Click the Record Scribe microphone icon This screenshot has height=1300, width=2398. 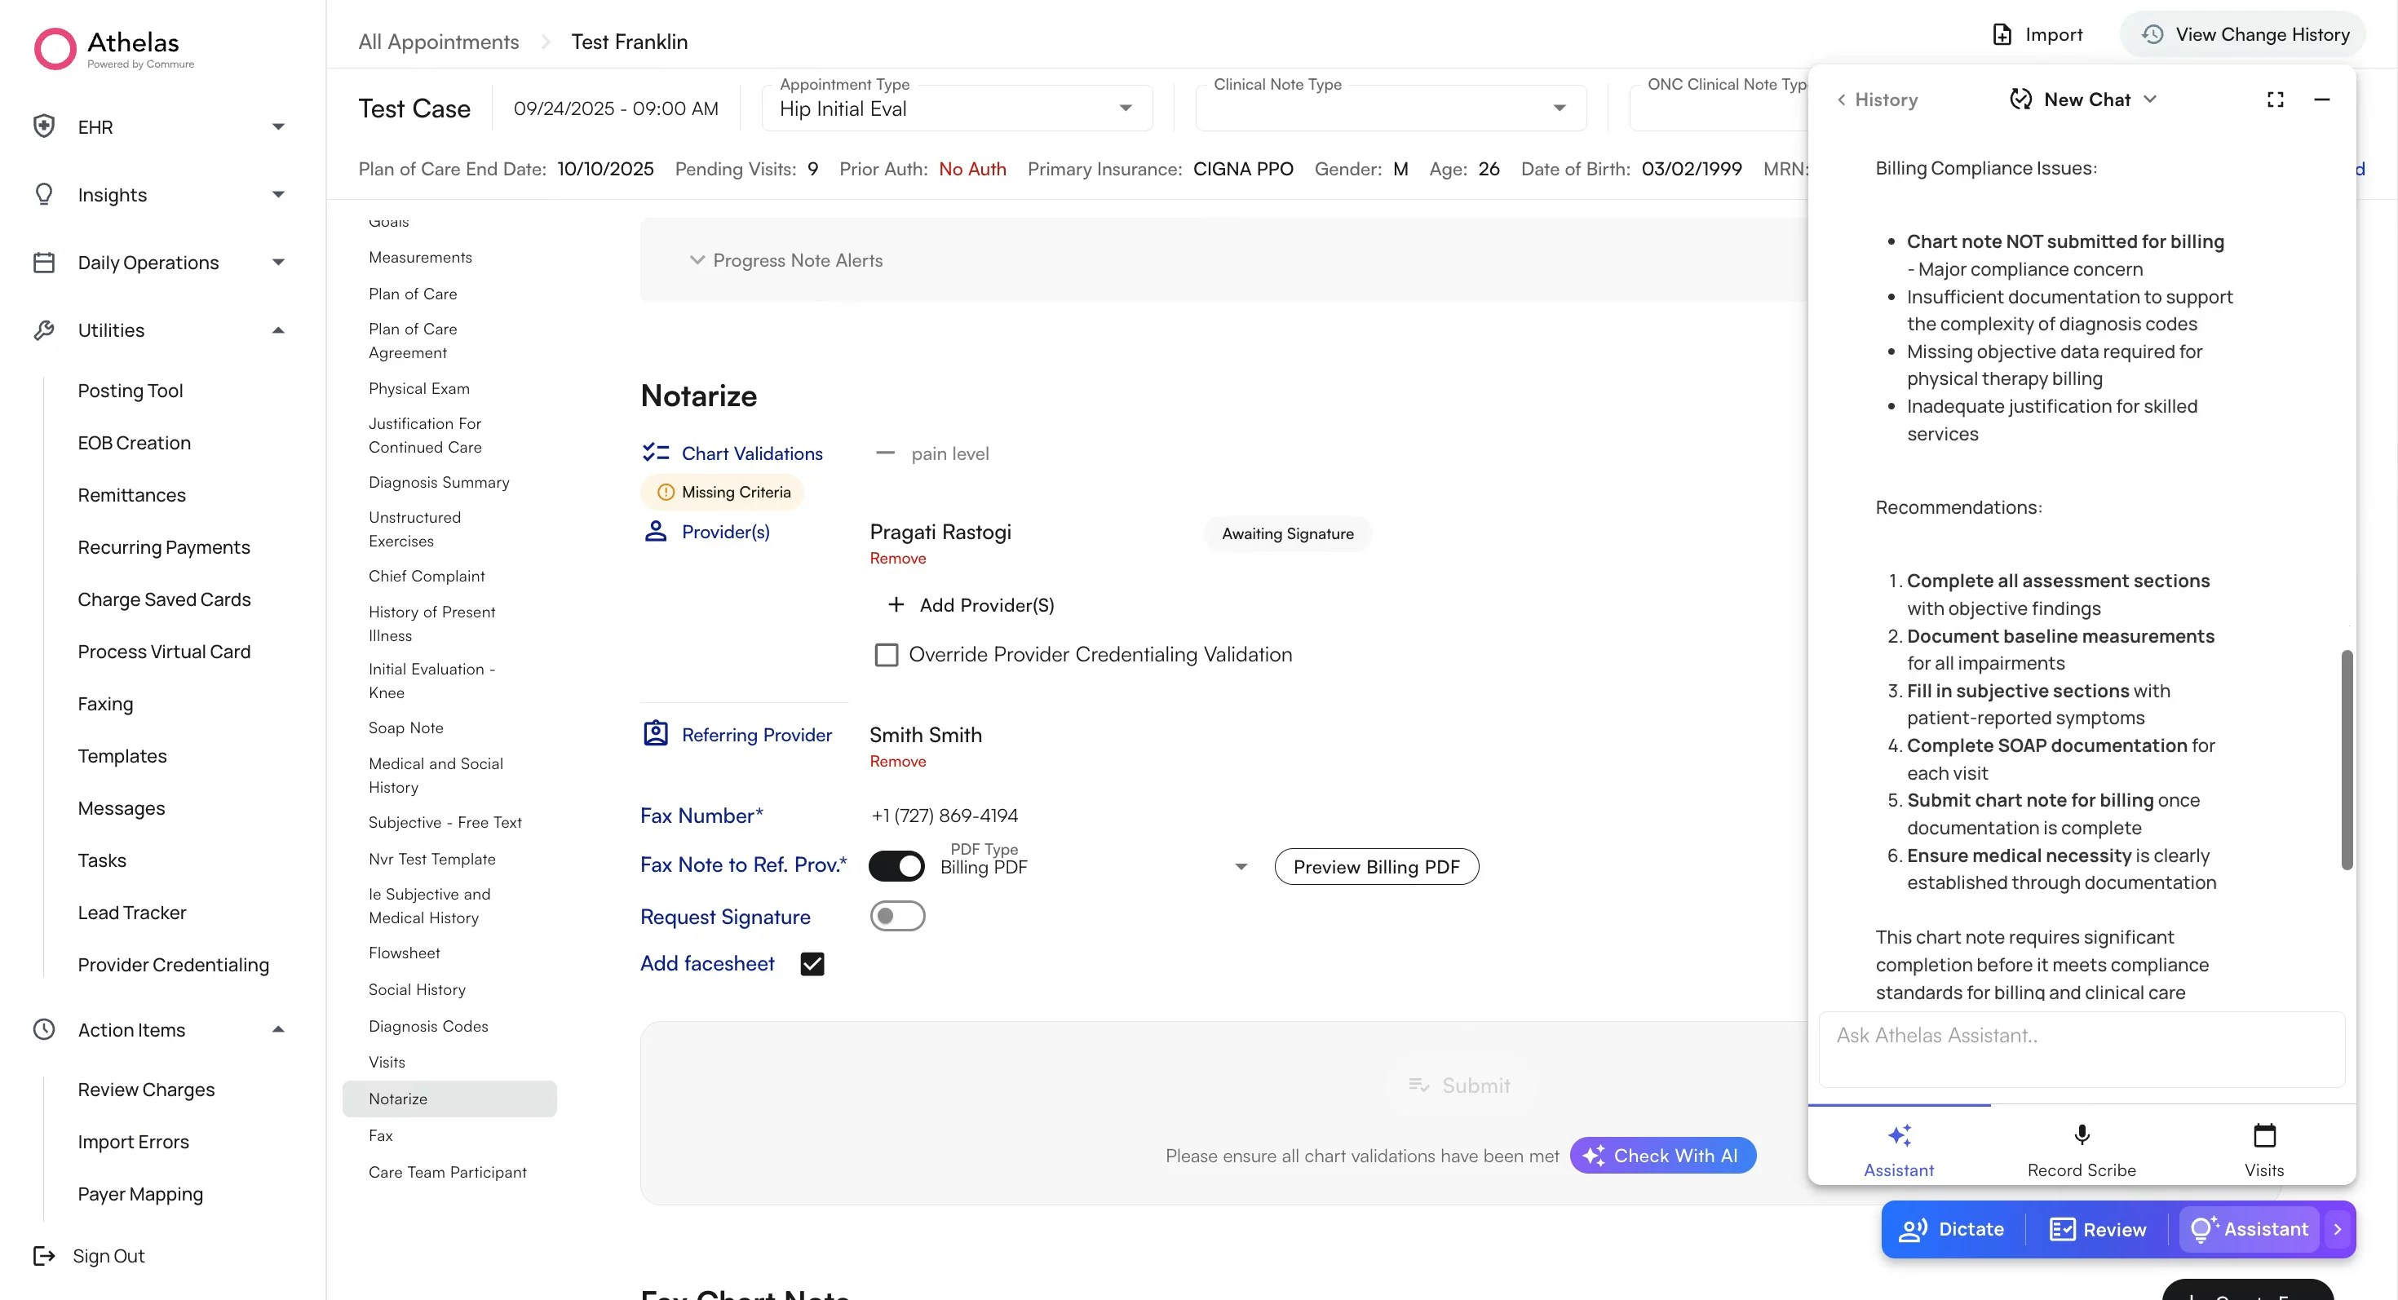coord(2082,1134)
